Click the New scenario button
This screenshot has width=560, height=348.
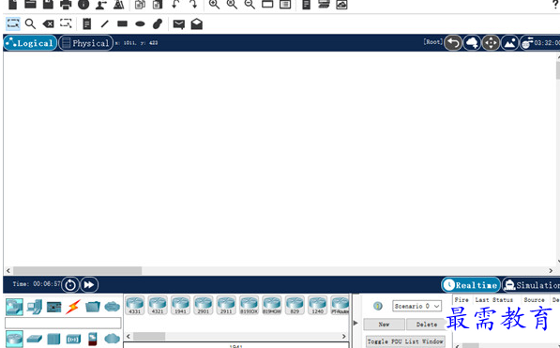tap(384, 325)
